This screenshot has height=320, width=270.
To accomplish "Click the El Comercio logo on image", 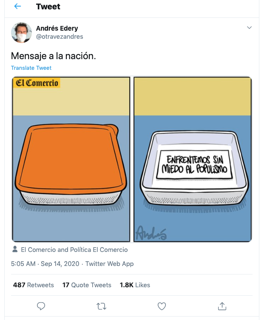I will pyautogui.click(x=37, y=83).
